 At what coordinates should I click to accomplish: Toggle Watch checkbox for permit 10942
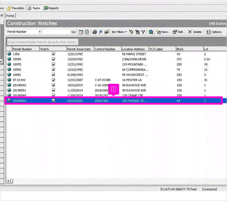[x=54, y=70]
